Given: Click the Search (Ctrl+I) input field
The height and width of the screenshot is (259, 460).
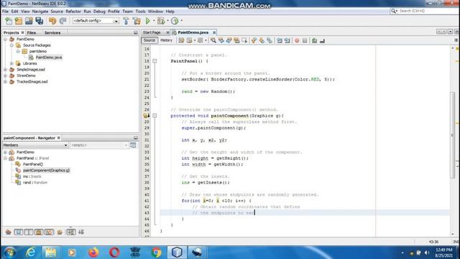Looking at the screenshot, I should [428, 11].
